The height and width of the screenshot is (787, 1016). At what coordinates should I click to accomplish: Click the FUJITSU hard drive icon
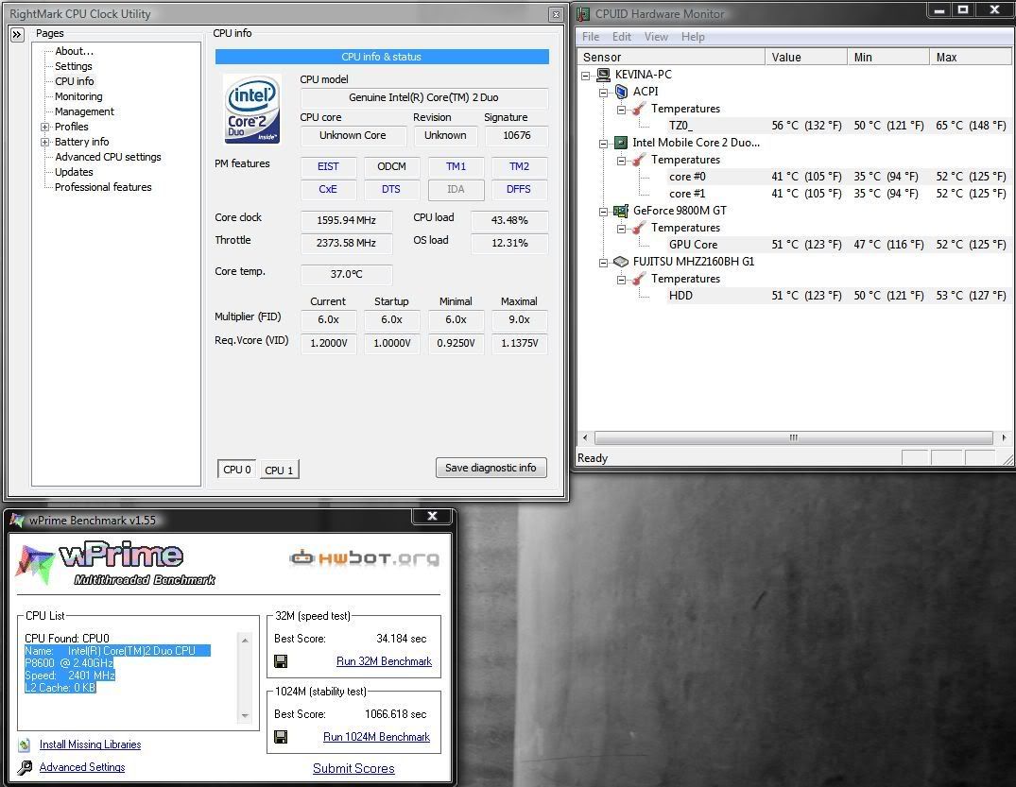click(x=621, y=262)
